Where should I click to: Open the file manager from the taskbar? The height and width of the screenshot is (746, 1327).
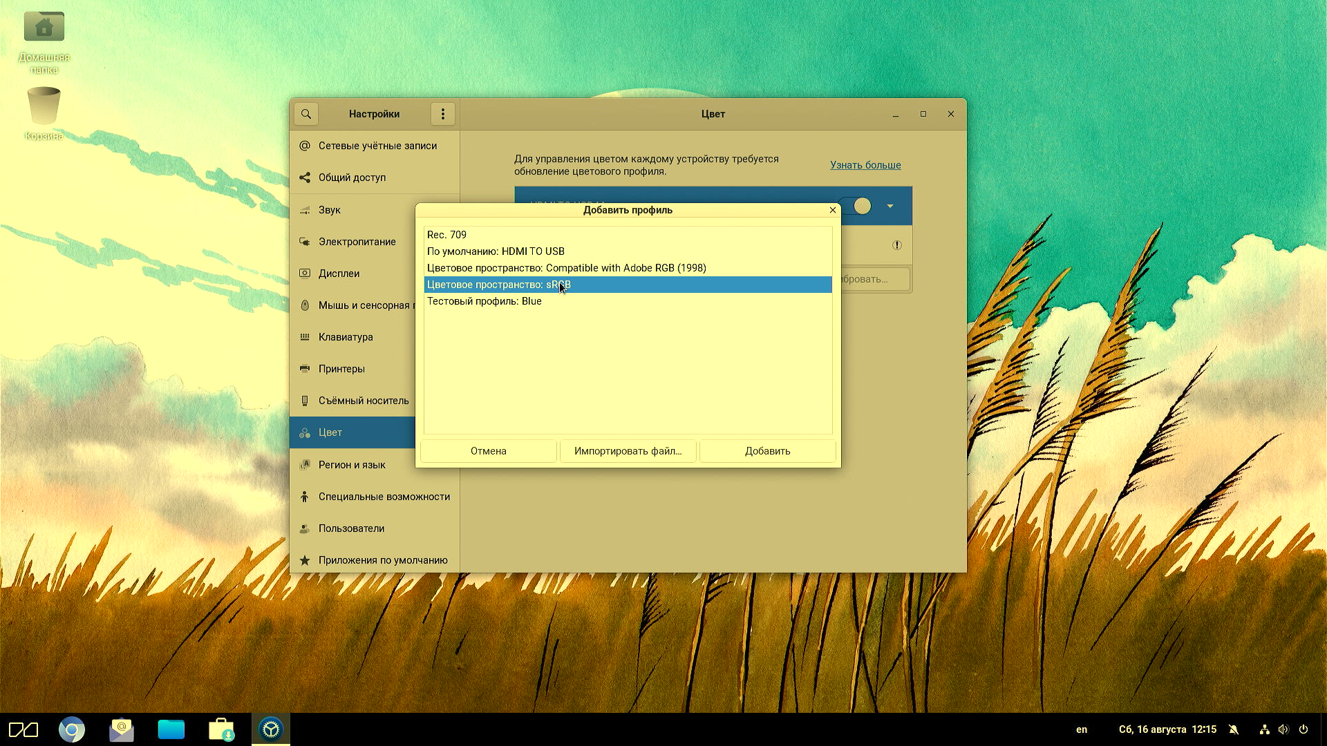[171, 729]
